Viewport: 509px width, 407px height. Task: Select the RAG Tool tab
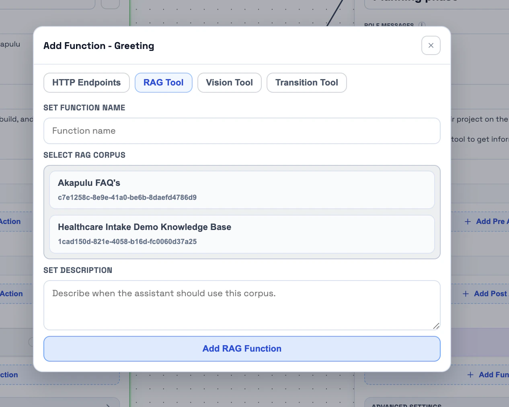tap(163, 83)
